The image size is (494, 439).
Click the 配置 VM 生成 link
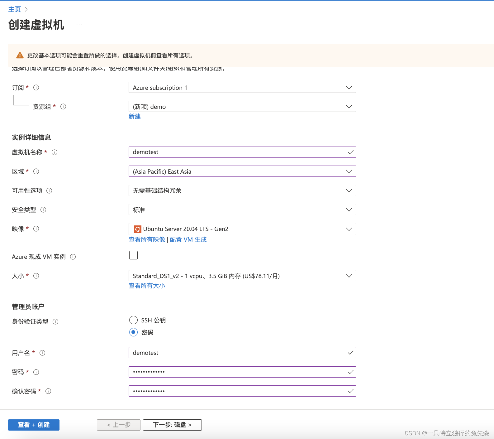(188, 239)
